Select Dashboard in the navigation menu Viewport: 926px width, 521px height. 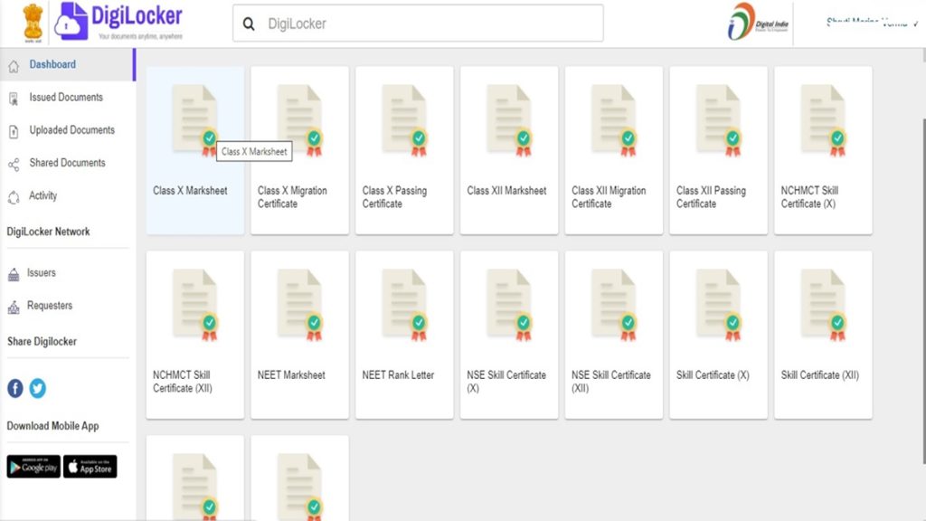pyautogui.click(x=52, y=64)
